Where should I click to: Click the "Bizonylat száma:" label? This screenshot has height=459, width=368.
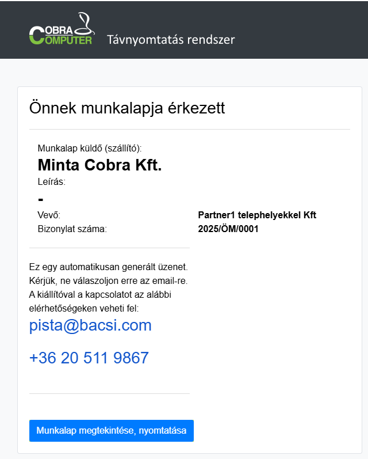click(x=72, y=229)
